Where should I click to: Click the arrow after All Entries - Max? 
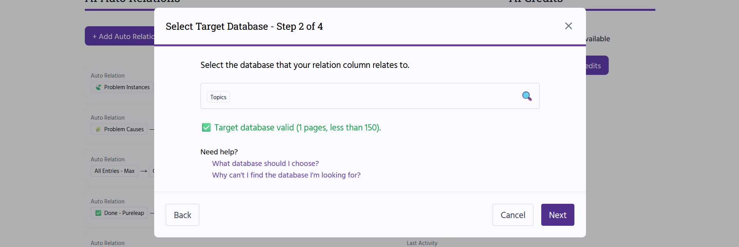[x=144, y=171]
